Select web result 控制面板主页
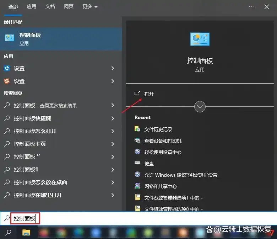277x239 pixels. pyautogui.click(x=30, y=144)
